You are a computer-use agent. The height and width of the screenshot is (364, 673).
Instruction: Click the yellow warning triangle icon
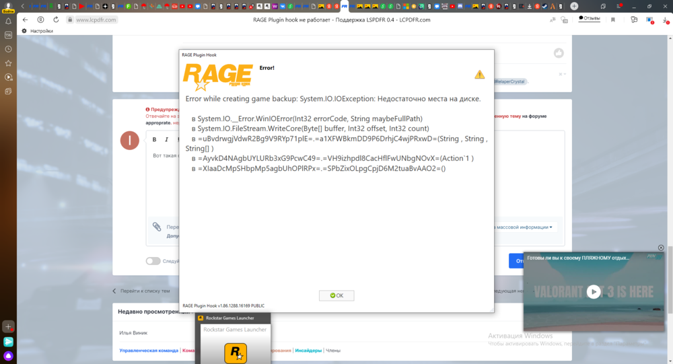tap(479, 75)
